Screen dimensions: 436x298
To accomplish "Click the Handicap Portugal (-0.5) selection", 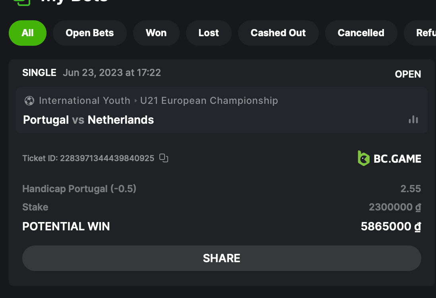I will [79, 189].
